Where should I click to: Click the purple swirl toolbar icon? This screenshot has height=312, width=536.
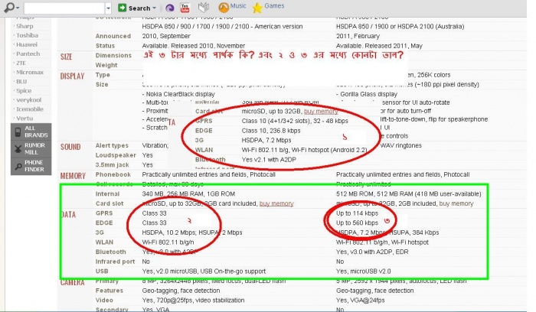169,8
